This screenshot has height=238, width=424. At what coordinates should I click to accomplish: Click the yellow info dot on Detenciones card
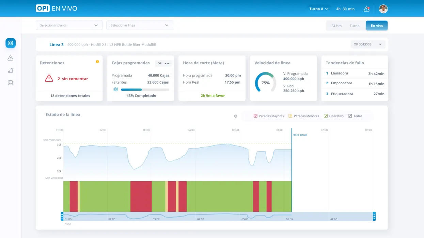[97, 62]
